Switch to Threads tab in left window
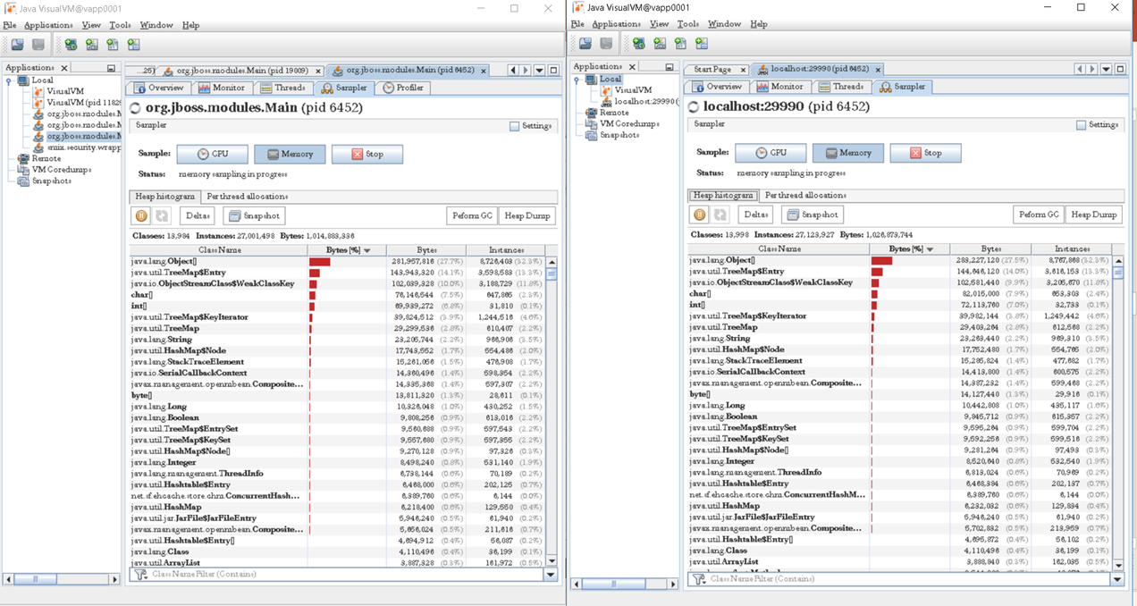Viewport: 1137px width, 606px height. (282, 88)
